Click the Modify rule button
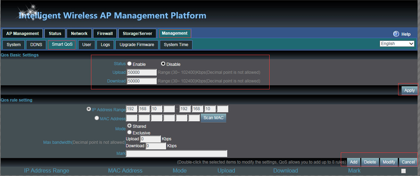The width and height of the screenshot is (420, 176). [x=389, y=162]
